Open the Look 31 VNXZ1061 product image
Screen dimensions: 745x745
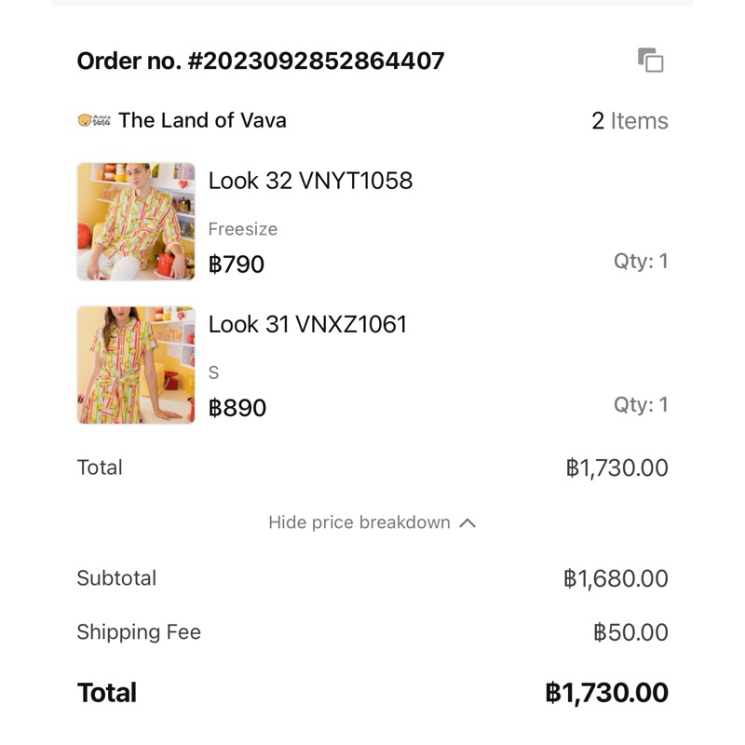click(136, 365)
